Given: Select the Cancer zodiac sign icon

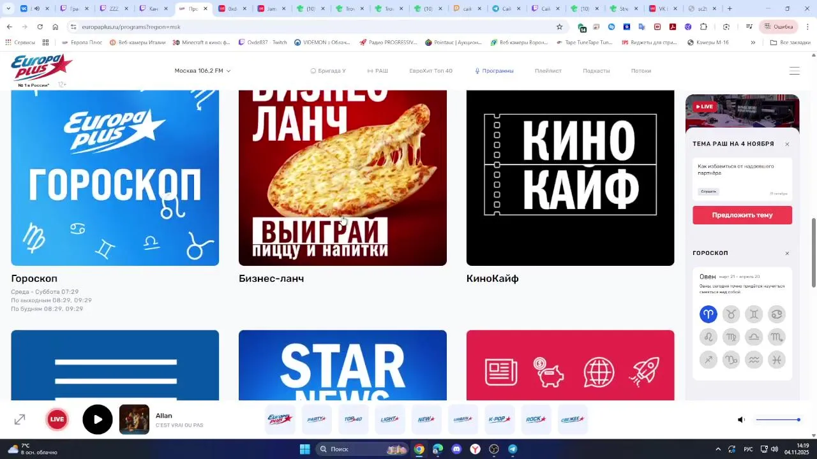Looking at the screenshot, I should tap(777, 314).
